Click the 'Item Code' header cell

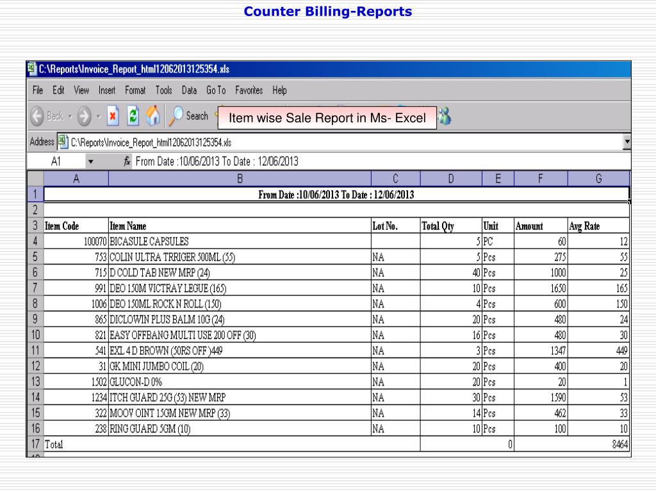[x=76, y=226]
